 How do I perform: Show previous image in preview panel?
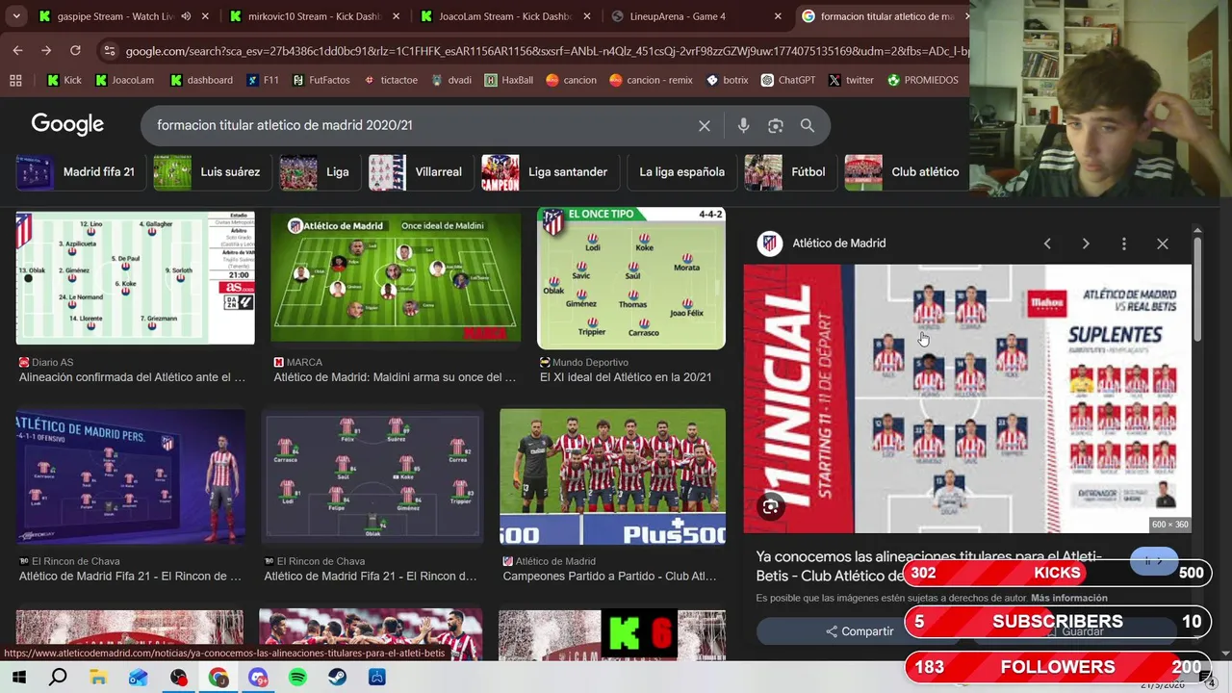(x=1047, y=244)
